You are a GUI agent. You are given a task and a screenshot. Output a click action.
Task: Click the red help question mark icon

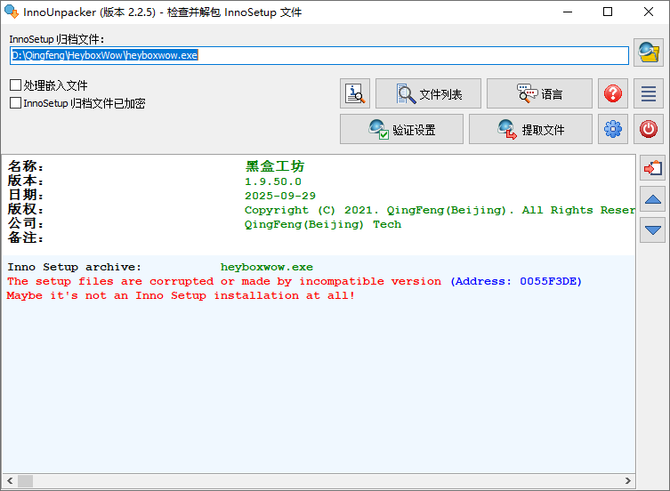click(x=613, y=93)
